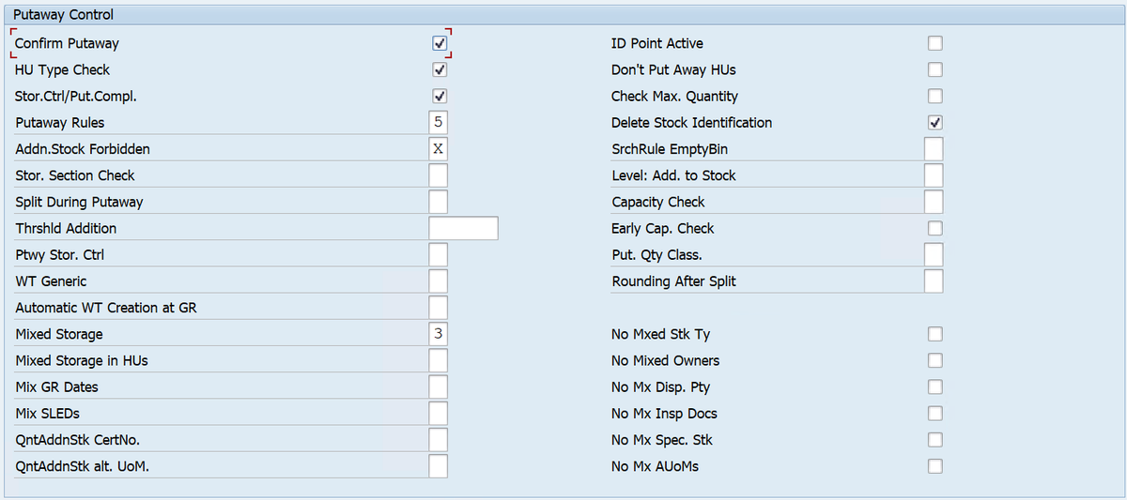Screen dimensions: 1127x500
Task: Click the Automatic WT Creation at GR field
Action: (x=438, y=308)
